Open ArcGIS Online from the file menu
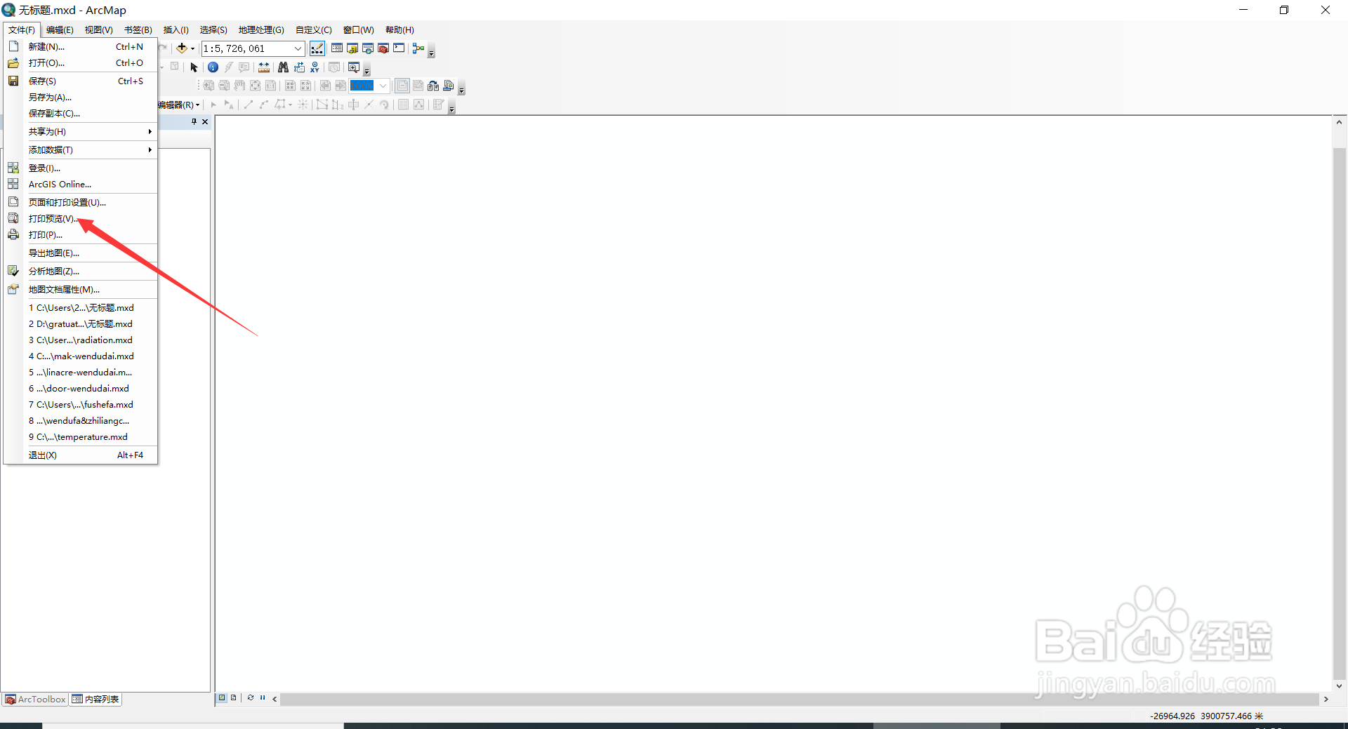 (x=60, y=184)
